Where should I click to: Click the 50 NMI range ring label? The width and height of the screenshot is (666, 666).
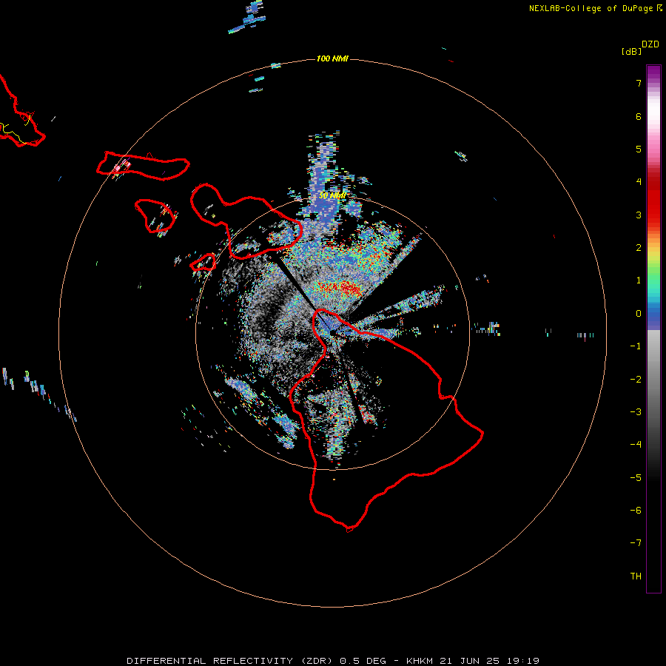332,195
